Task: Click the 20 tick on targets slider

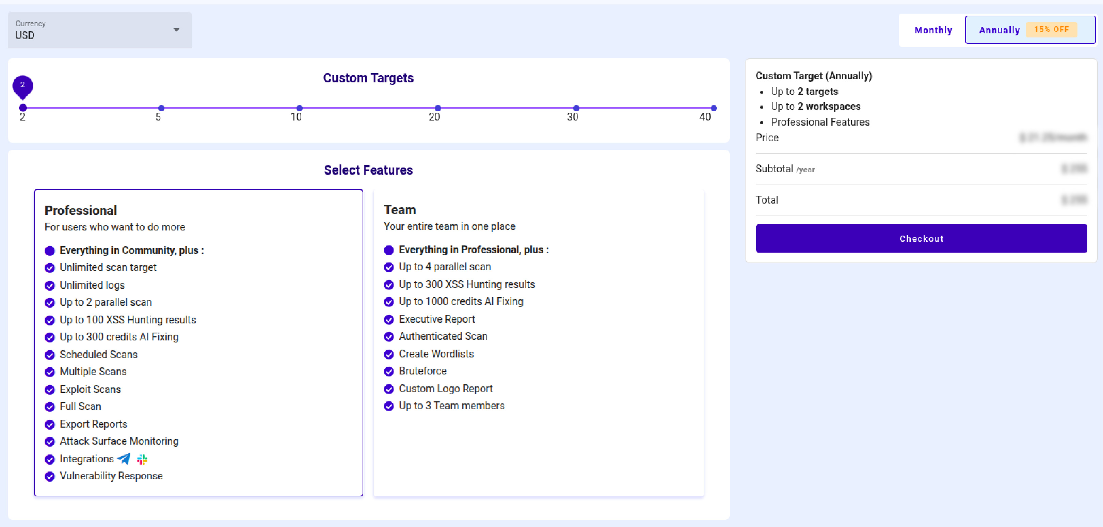Action: [x=437, y=108]
